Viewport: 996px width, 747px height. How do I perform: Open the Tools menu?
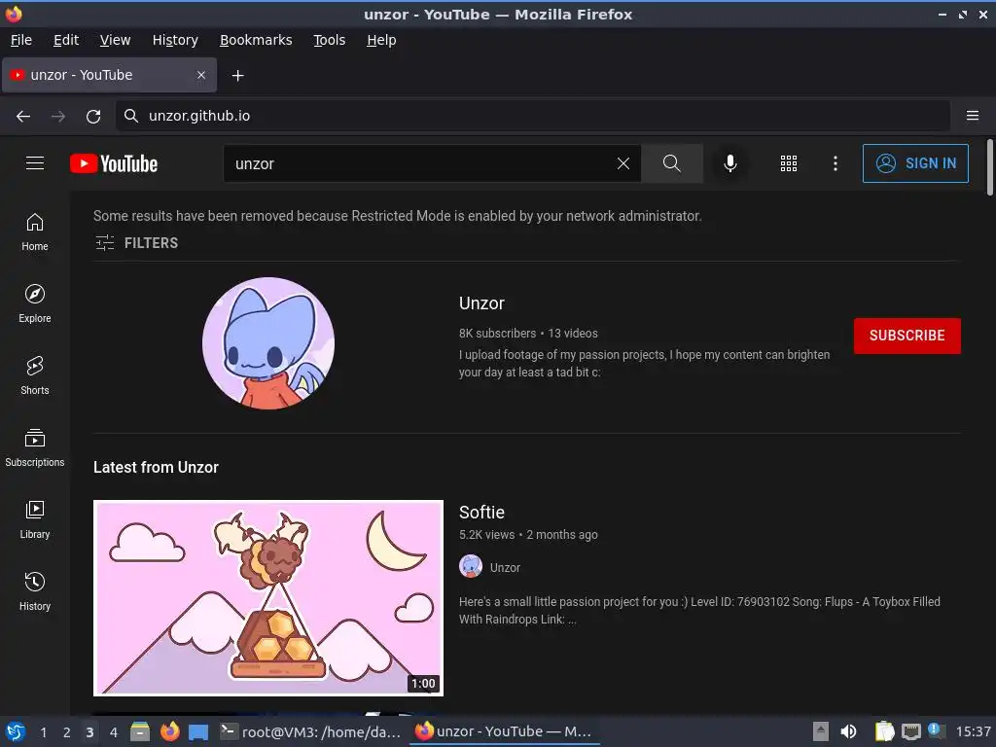coord(329,40)
